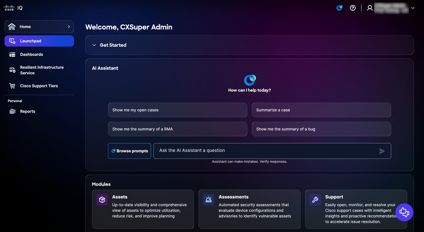
Task: Click the Assessments alarm icon
Action: coord(208,200)
